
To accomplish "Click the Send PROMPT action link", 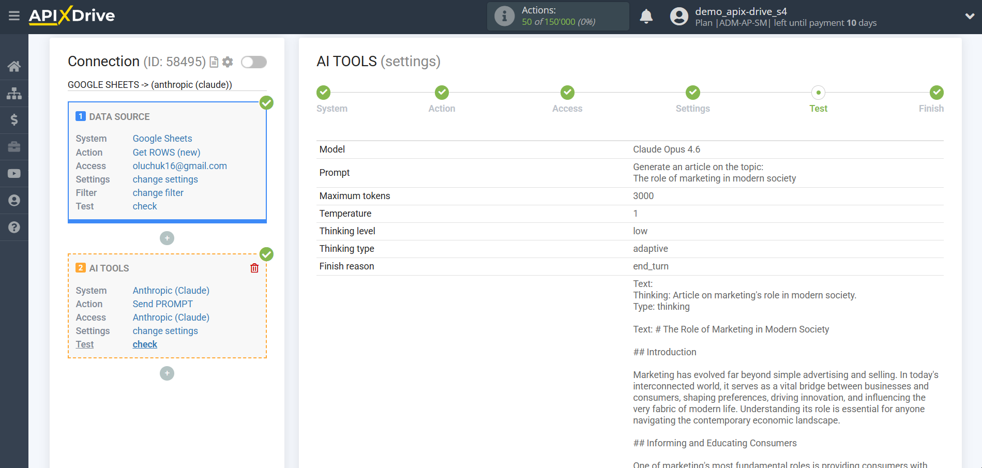I will click(163, 304).
